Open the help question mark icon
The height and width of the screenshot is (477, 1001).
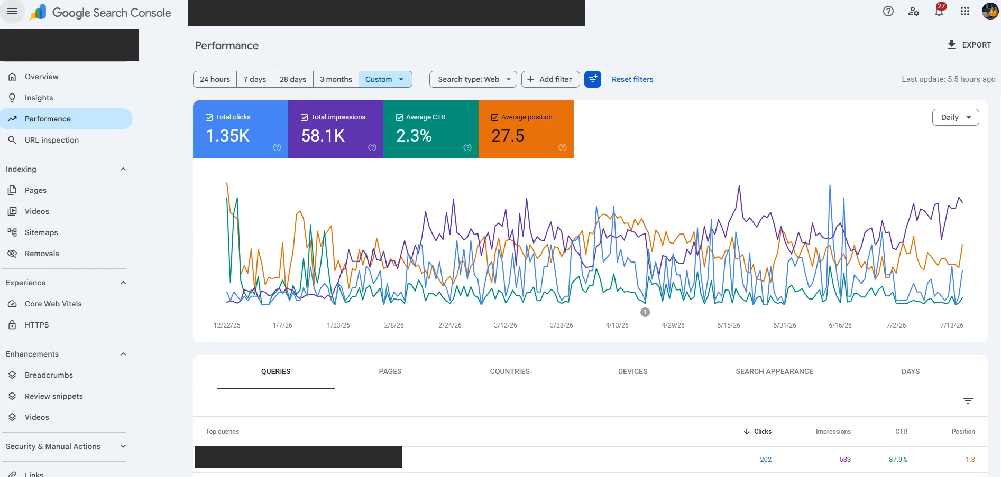coord(888,11)
